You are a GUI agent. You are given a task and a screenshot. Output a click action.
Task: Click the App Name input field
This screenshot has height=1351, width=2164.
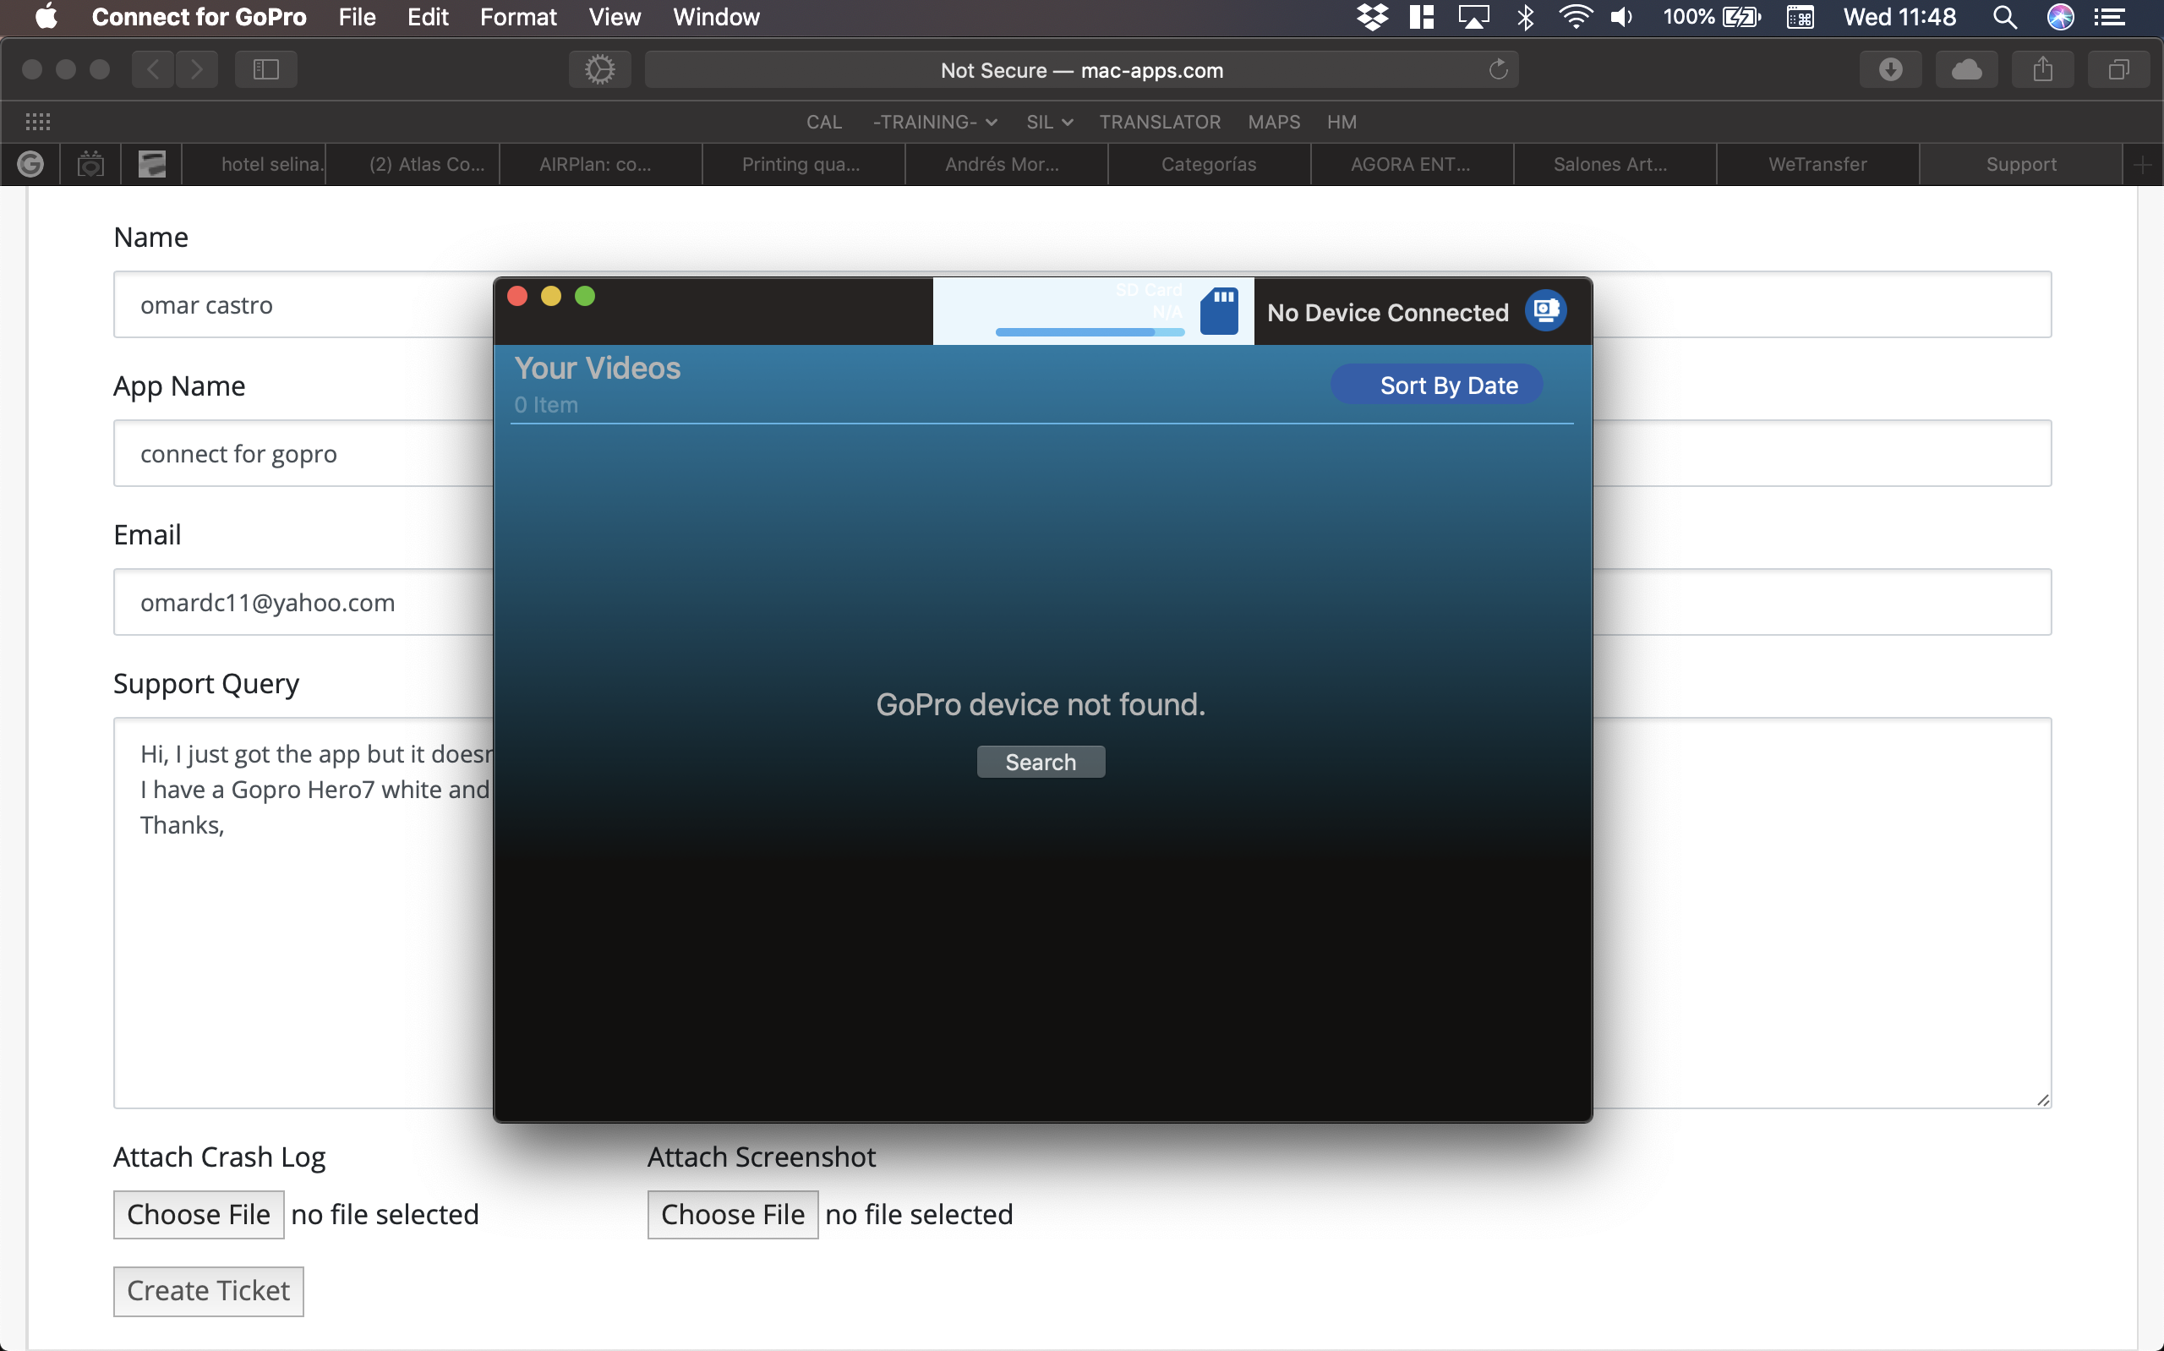1081,454
